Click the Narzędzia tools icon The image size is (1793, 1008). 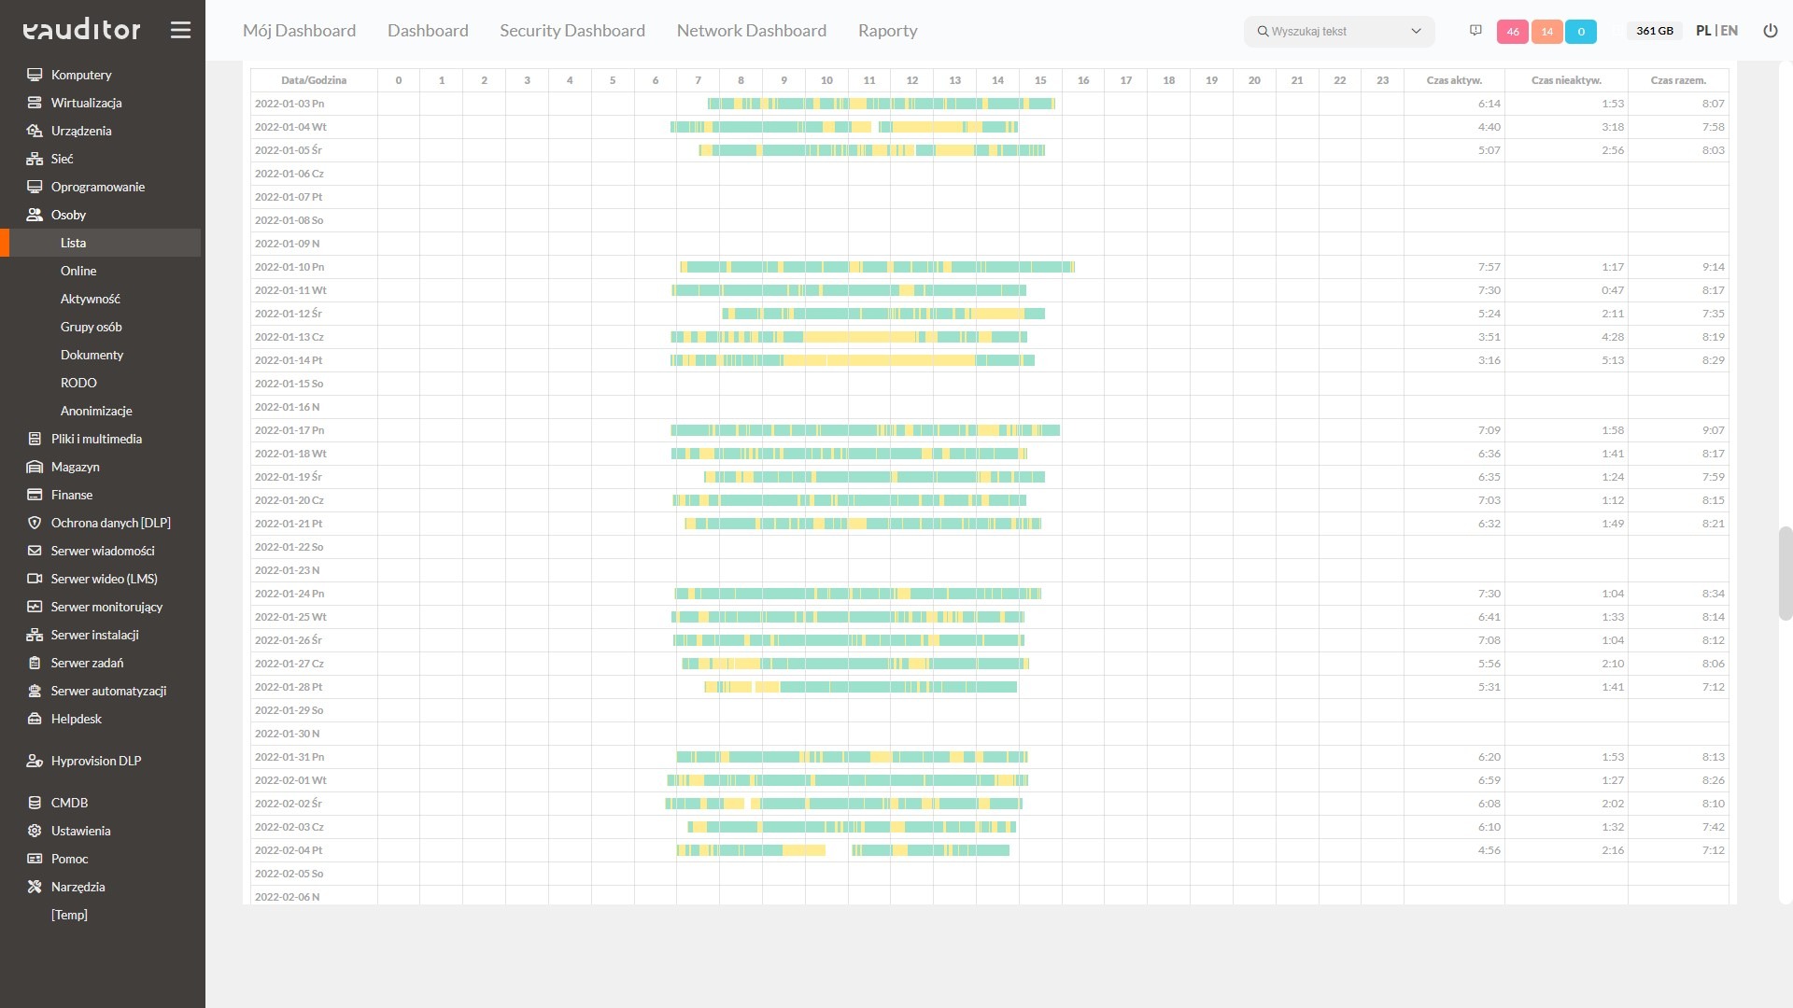(35, 887)
